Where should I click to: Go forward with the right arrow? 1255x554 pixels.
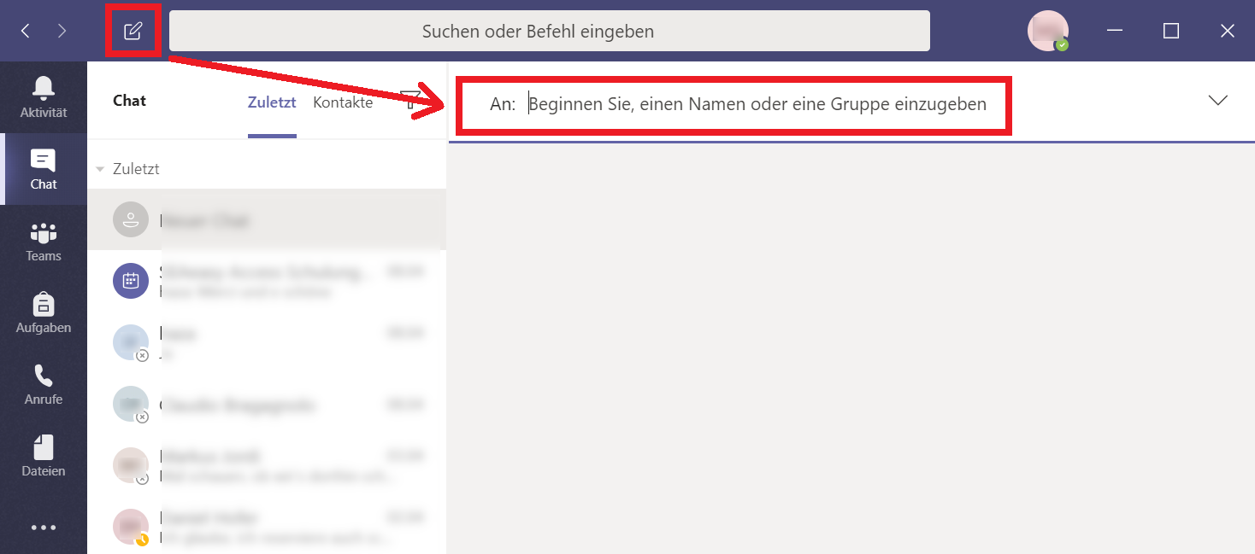62,32
